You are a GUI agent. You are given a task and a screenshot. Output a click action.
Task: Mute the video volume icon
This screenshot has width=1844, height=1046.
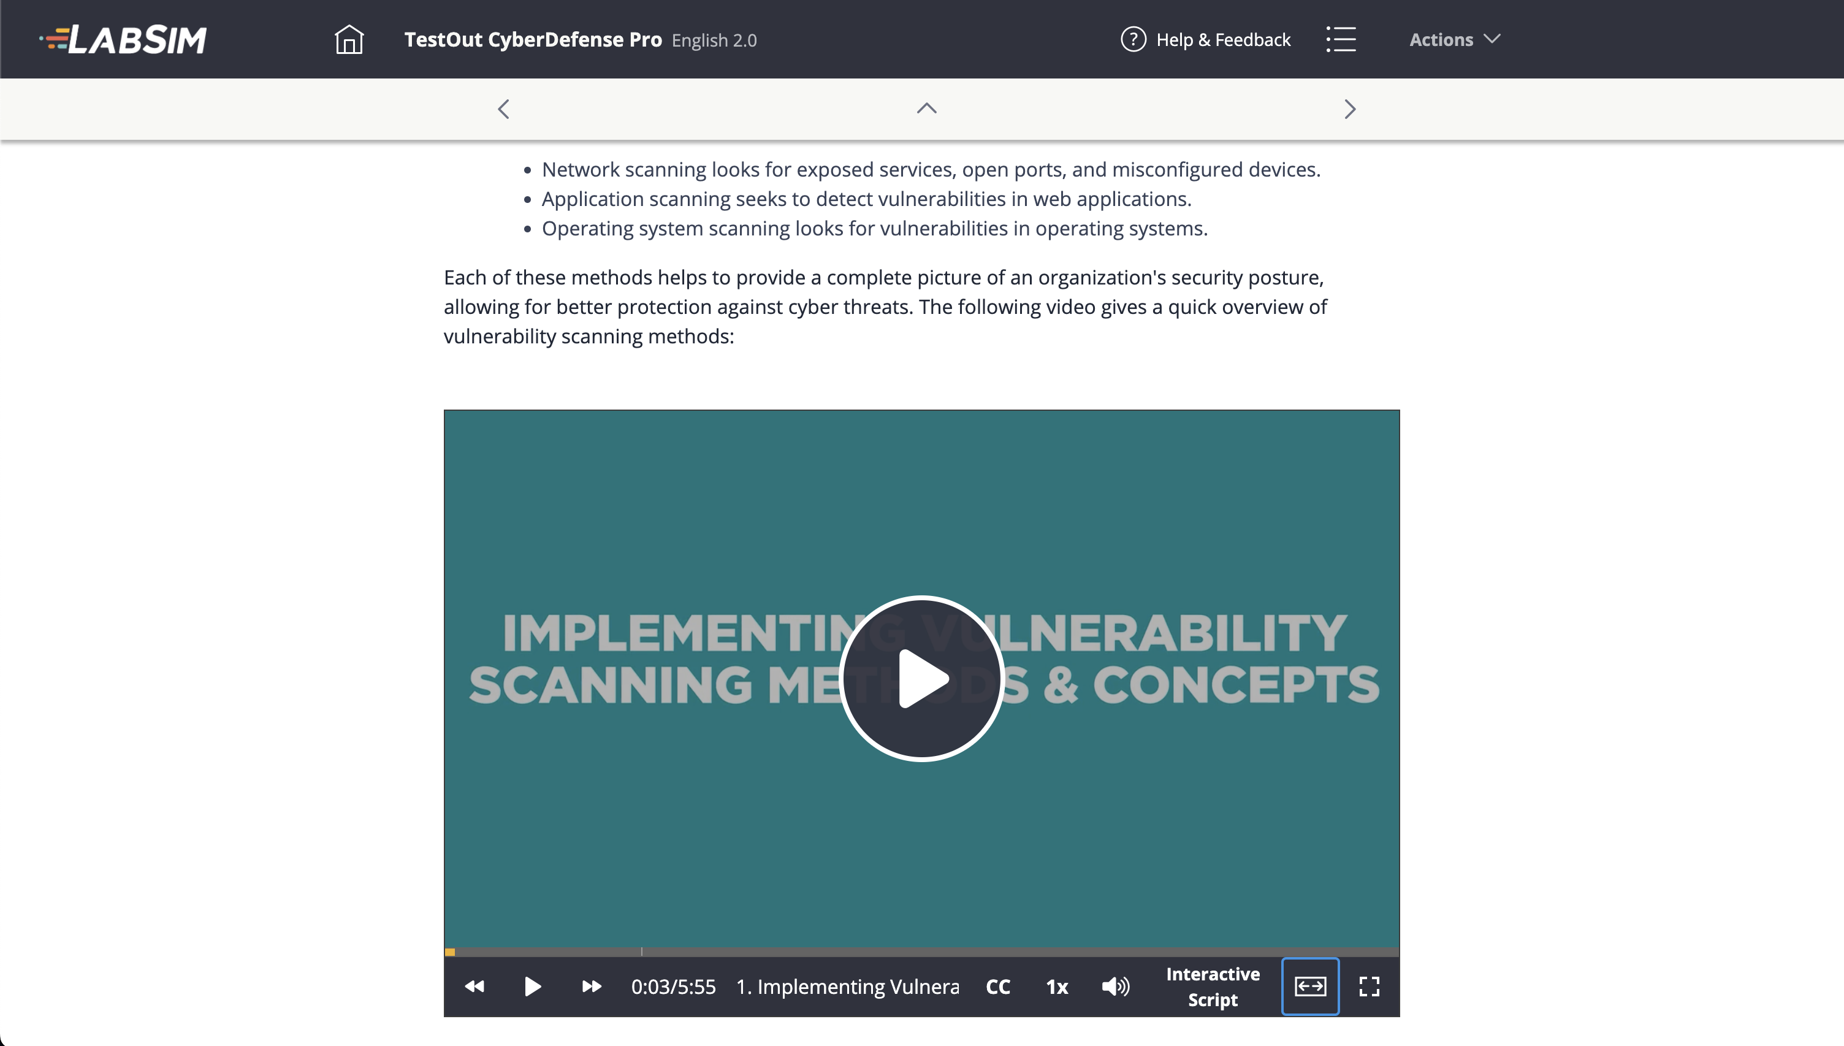[x=1114, y=987]
